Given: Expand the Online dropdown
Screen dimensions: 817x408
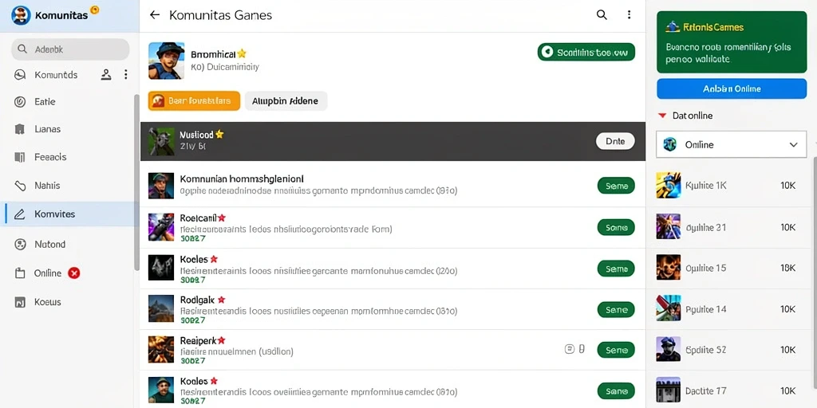Looking at the screenshot, I should [731, 145].
